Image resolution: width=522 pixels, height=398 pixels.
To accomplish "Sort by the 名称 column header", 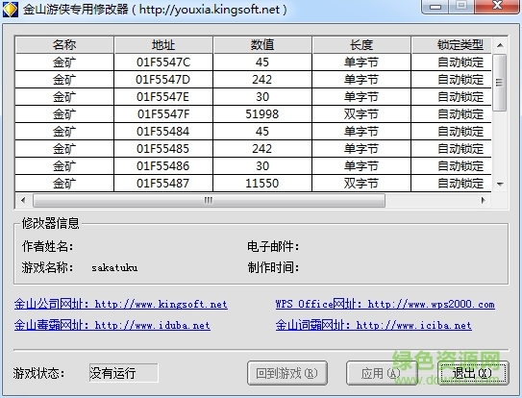I will click(x=64, y=45).
